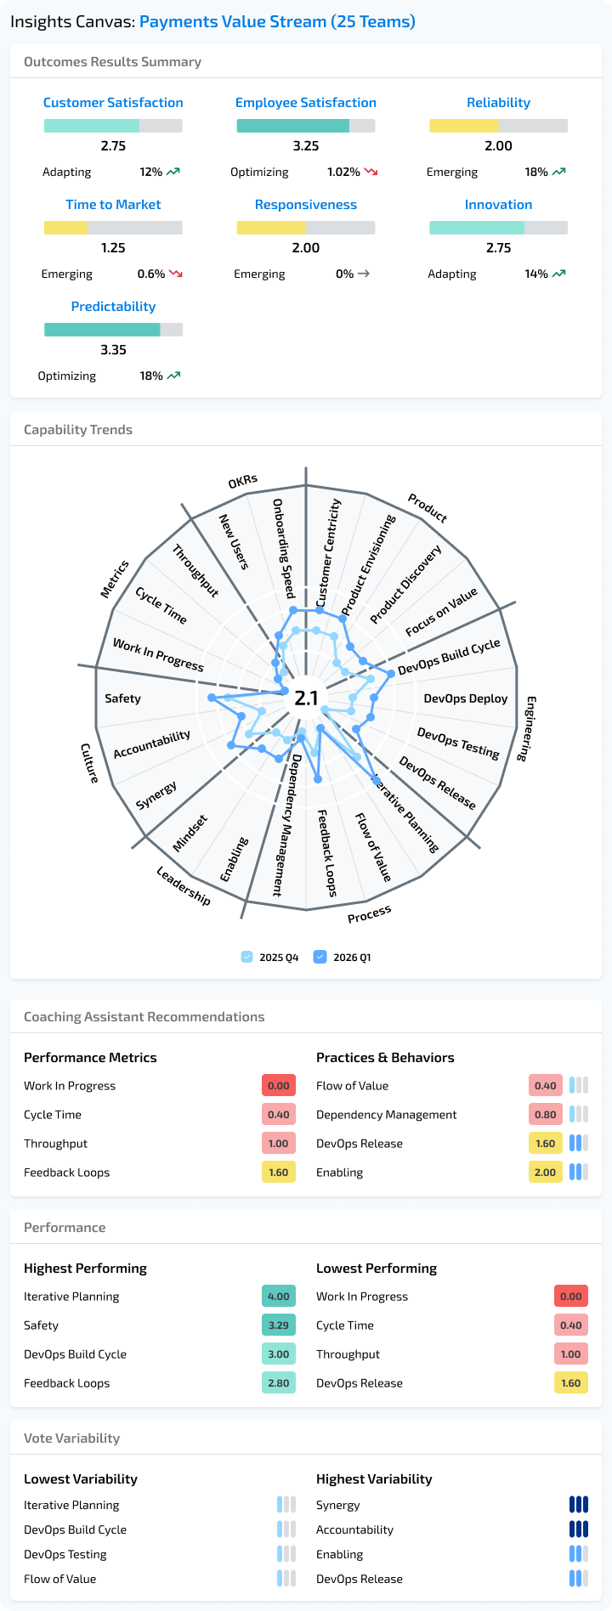Viewport: 612px width, 1611px height.
Task: Click the Customer Satisfaction progress bar
Action: point(113,125)
